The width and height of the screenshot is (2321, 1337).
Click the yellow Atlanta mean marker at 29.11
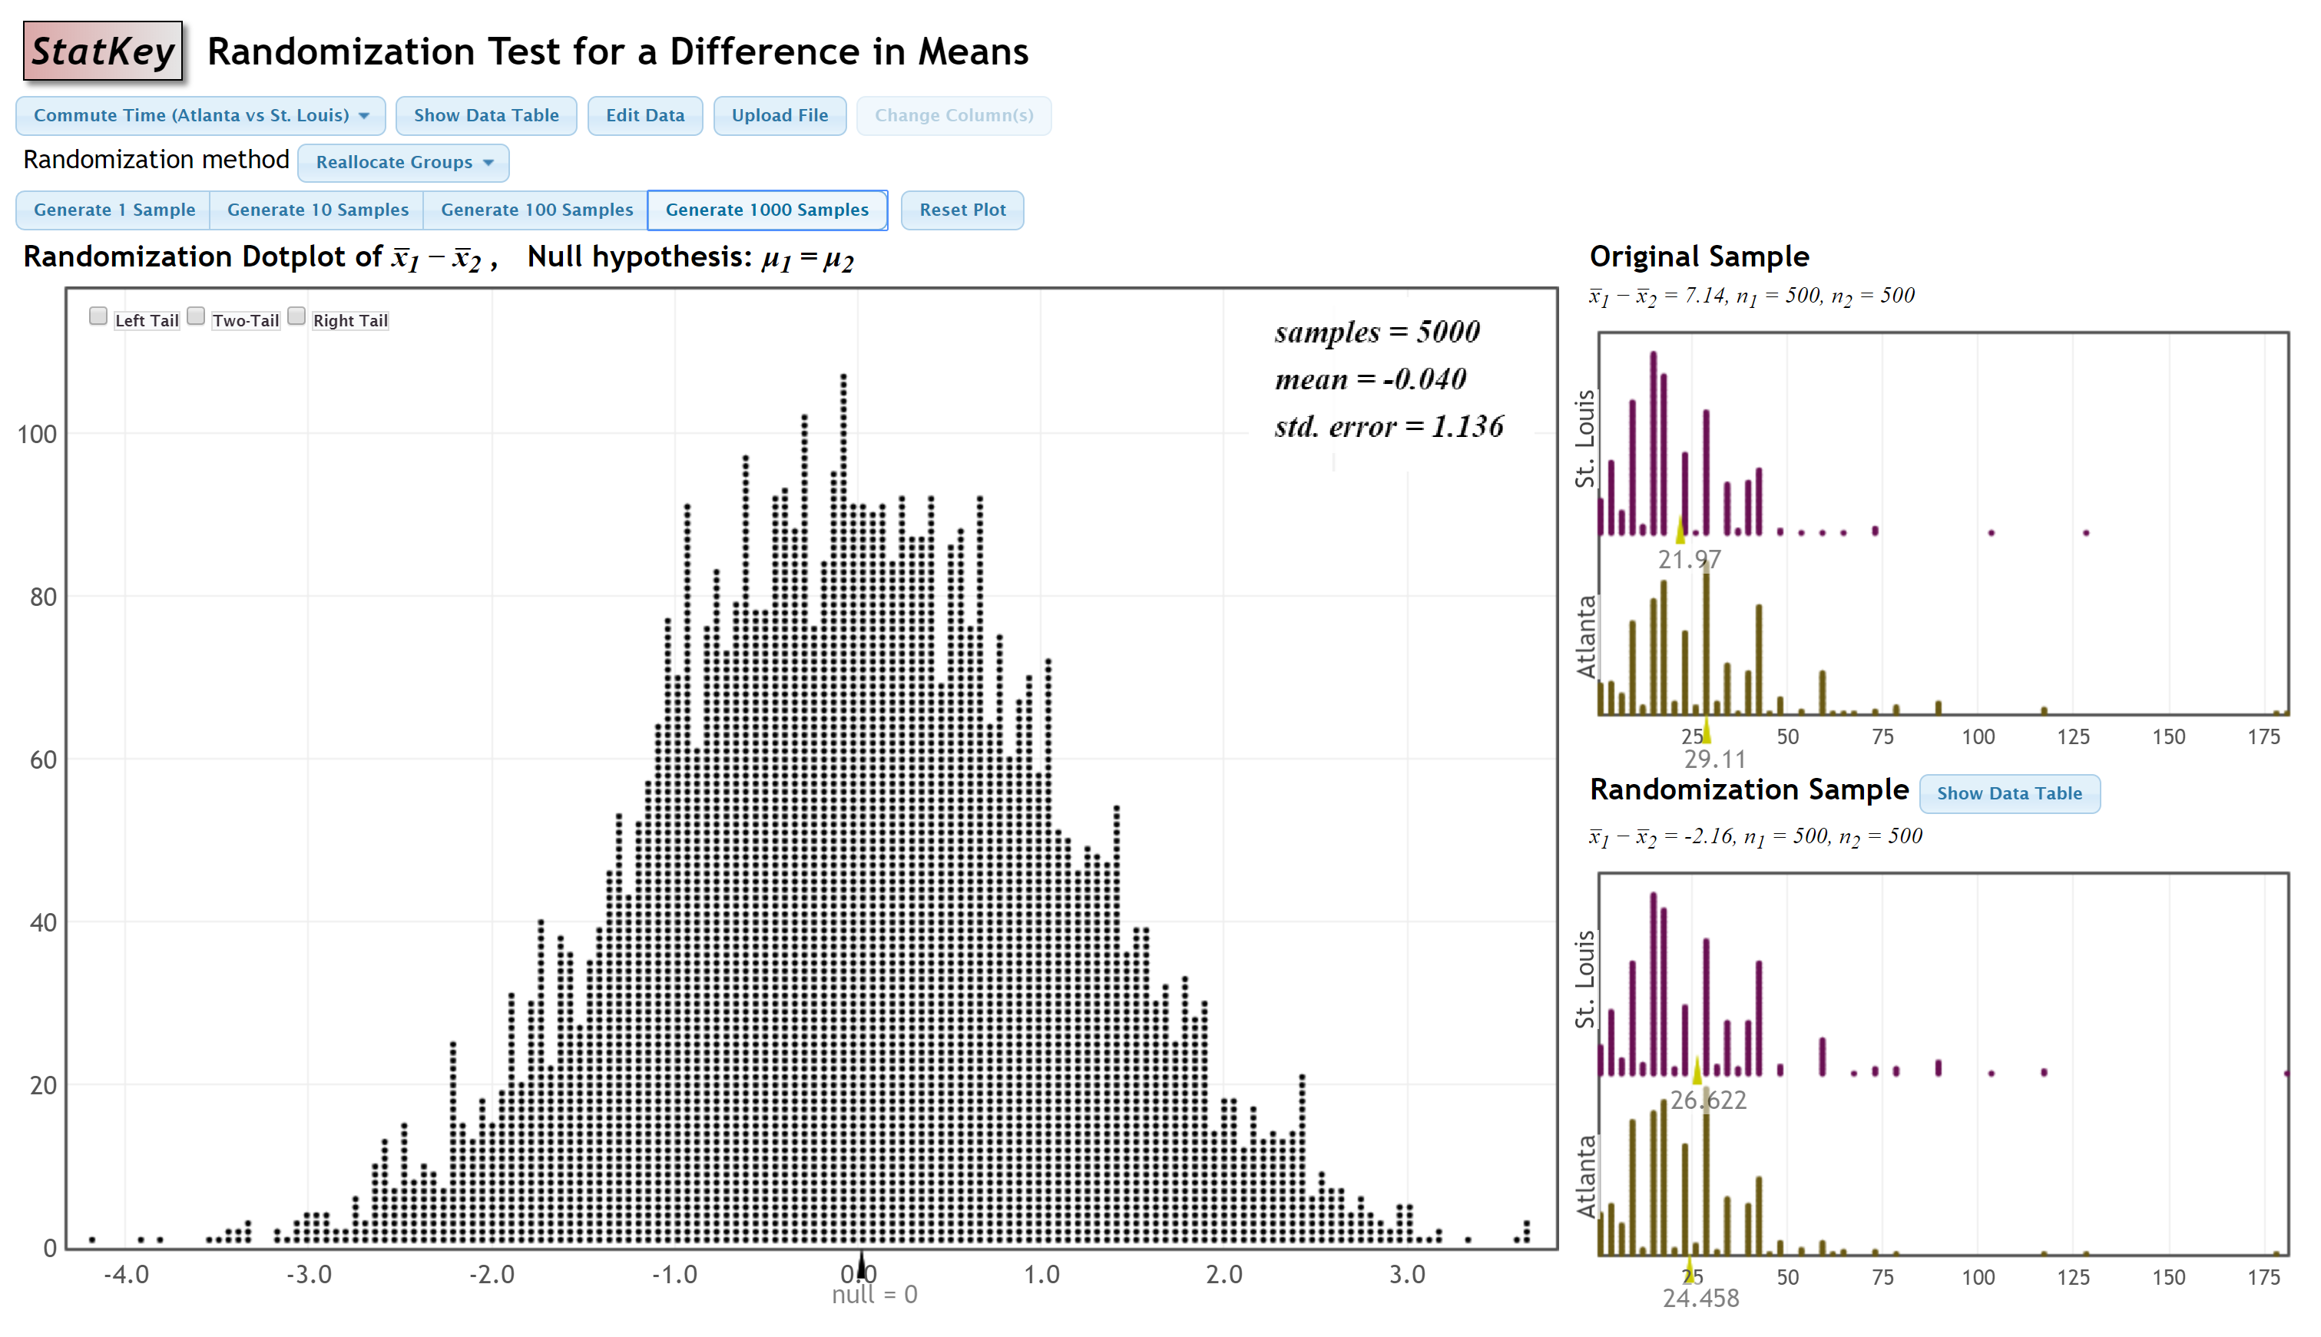1706,731
